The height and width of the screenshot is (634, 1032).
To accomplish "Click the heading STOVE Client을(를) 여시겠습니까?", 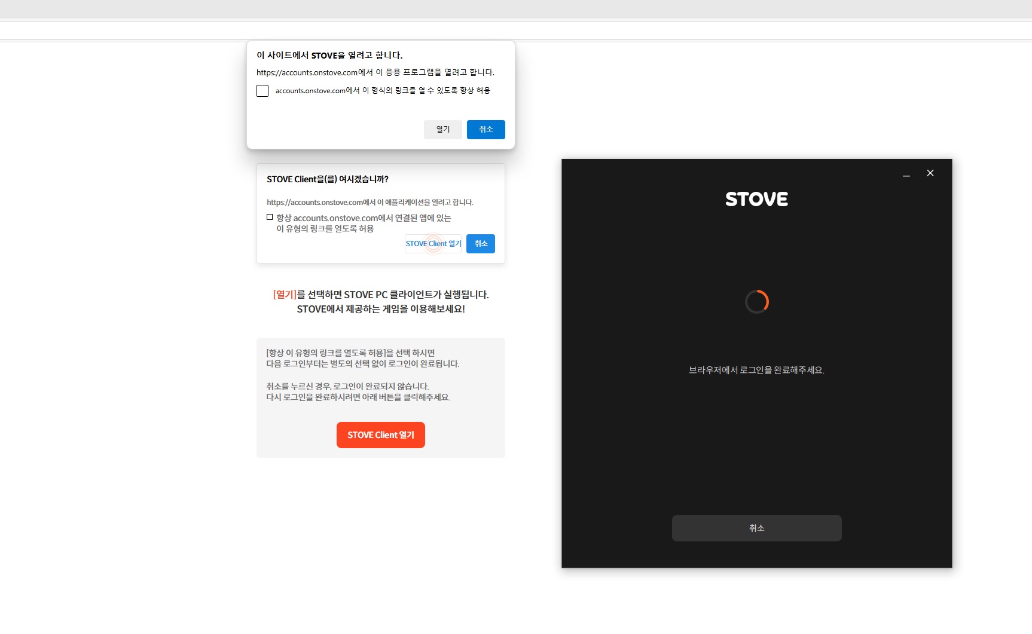I will 328,179.
